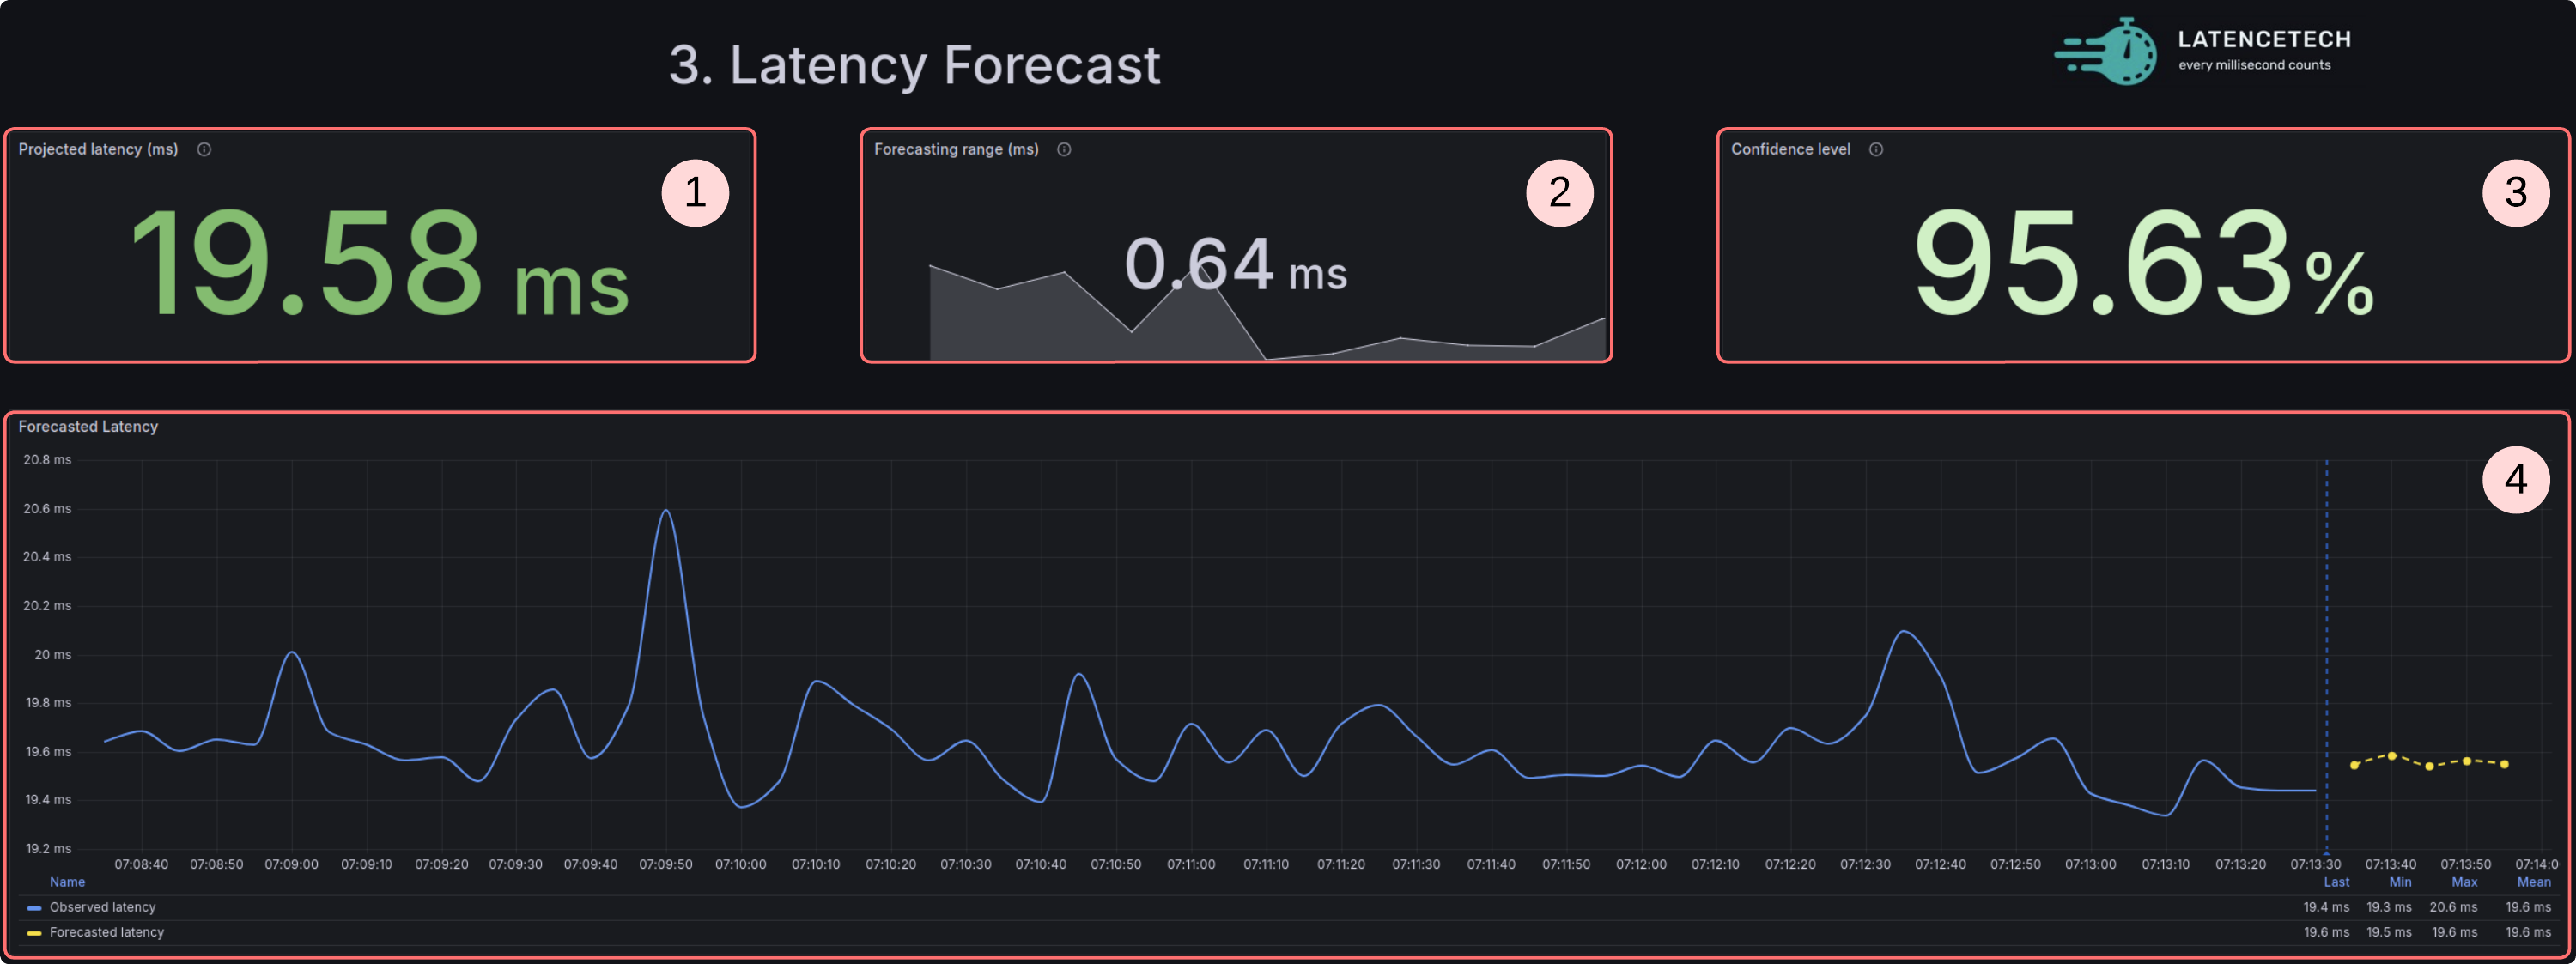
Task: Sort legend by Mean column
Action: (x=2533, y=882)
